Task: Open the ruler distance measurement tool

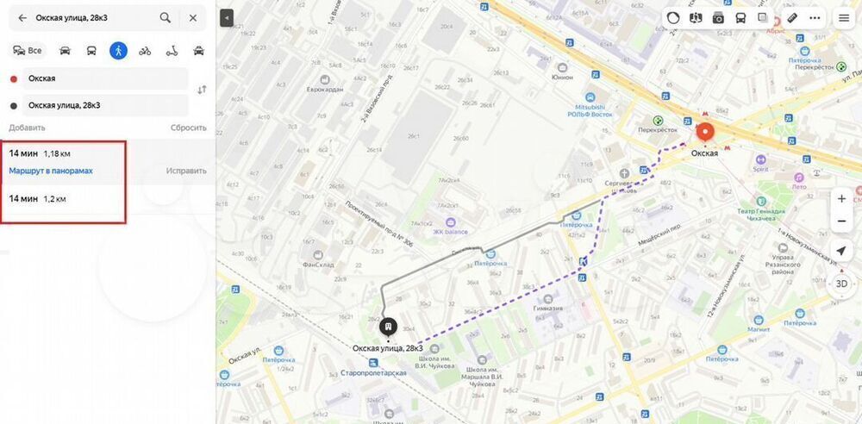Action: 792,17
